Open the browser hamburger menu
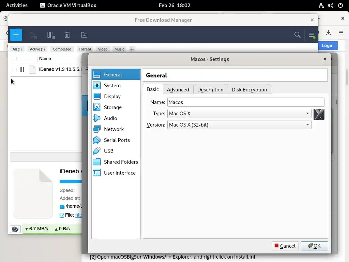Image resolution: width=349 pixels, height=262 pixels. (x=341, y=33)
